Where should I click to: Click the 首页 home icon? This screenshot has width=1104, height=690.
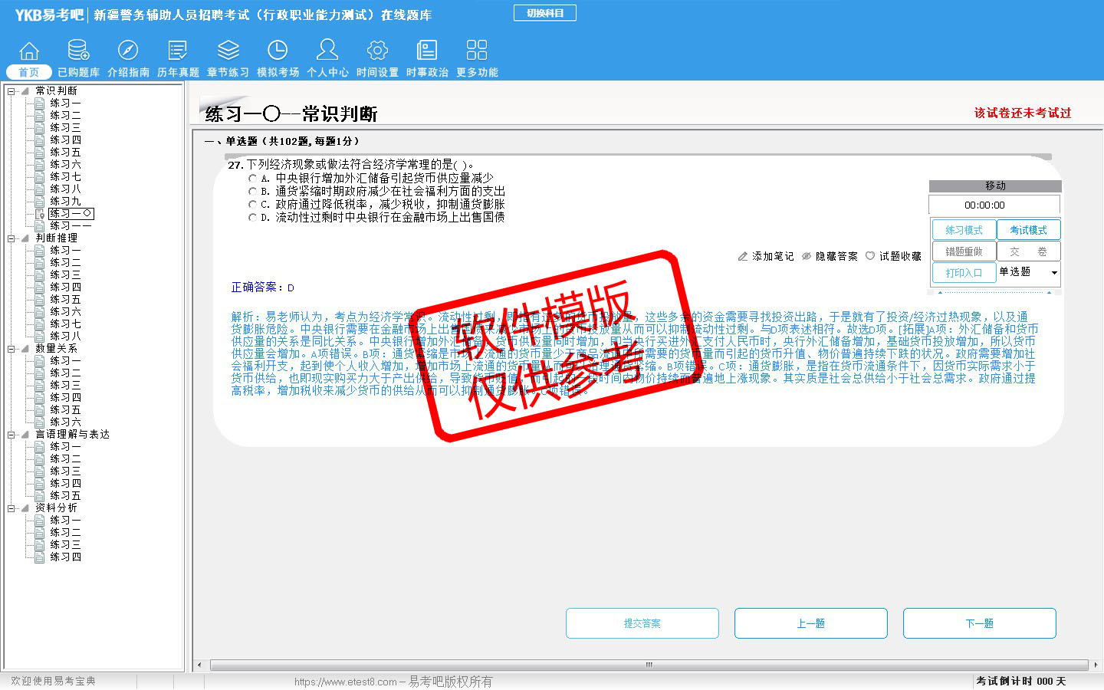29,51
